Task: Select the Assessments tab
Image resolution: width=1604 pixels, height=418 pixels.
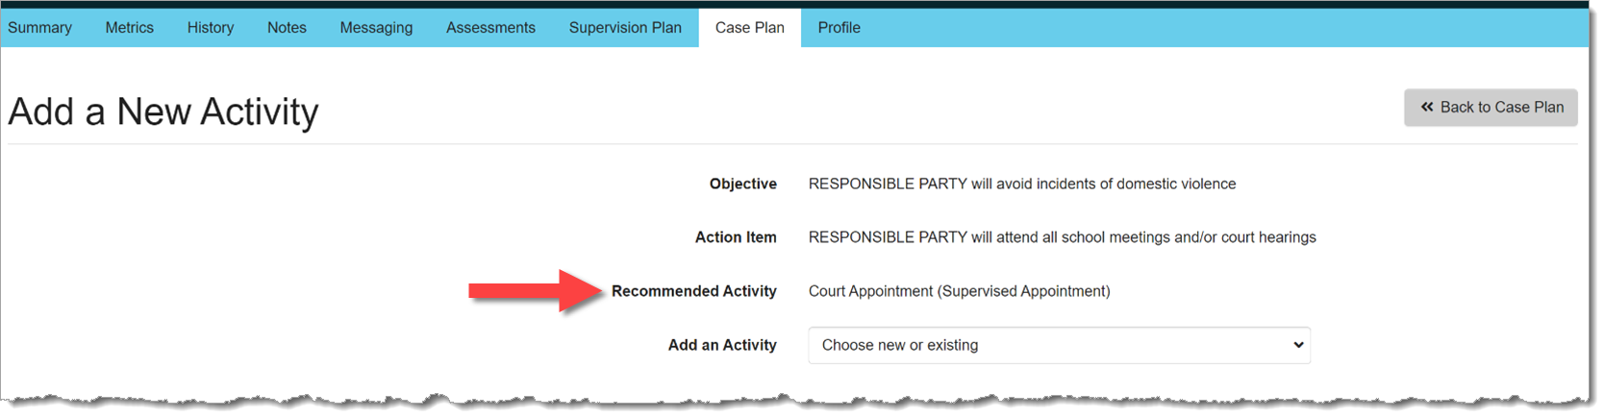Action: point(490,28)
